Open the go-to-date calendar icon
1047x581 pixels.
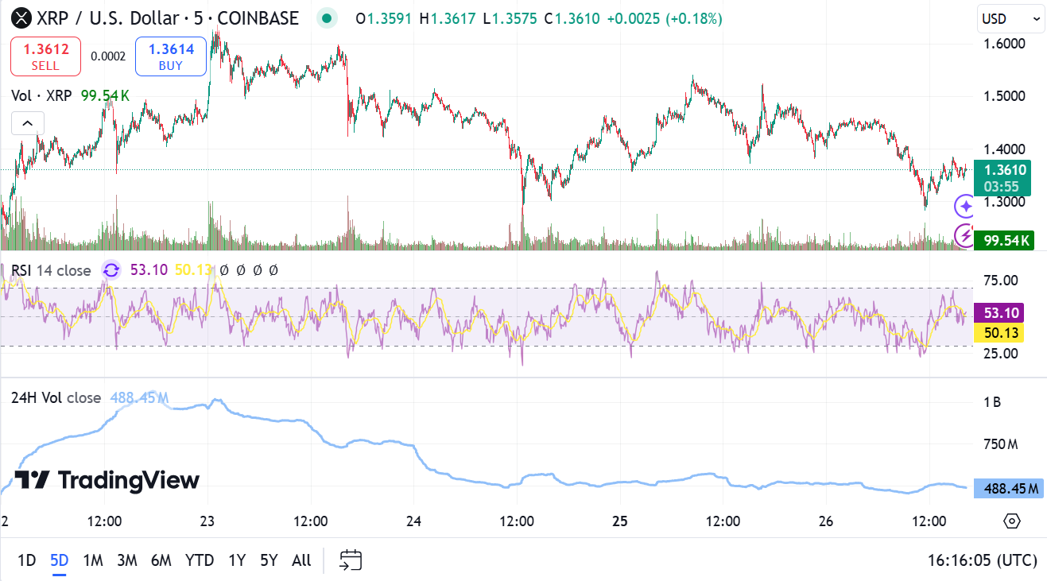click(x=351, y=560)
